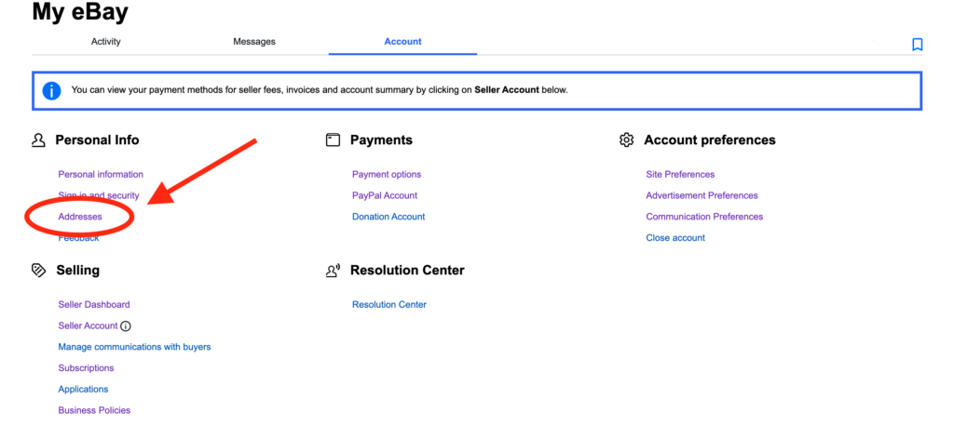
Task: Click the Personal Info person icon
Action: [x=38, y=140]
